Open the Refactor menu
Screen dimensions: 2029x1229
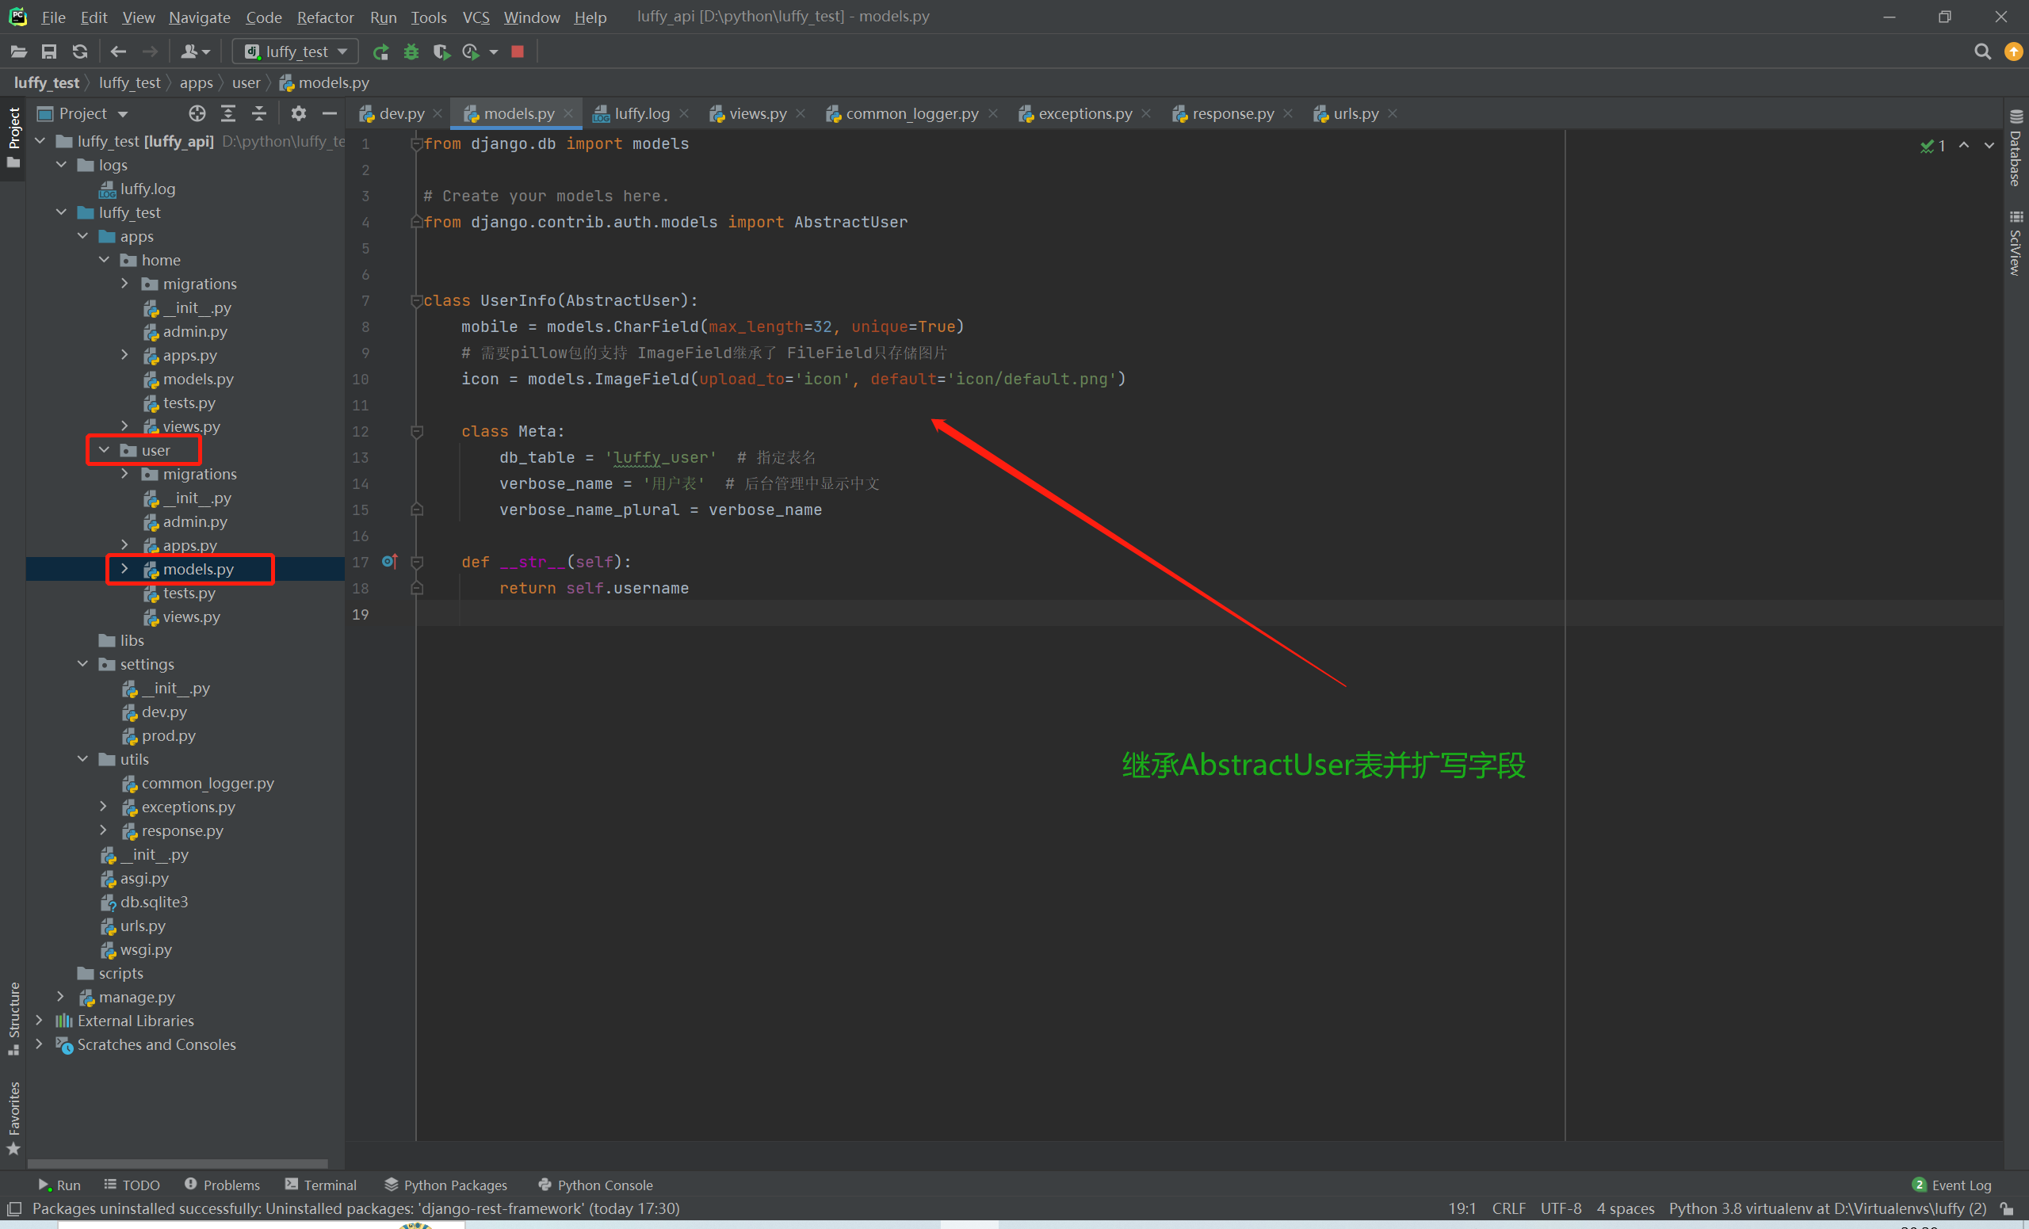coord(324,17)
